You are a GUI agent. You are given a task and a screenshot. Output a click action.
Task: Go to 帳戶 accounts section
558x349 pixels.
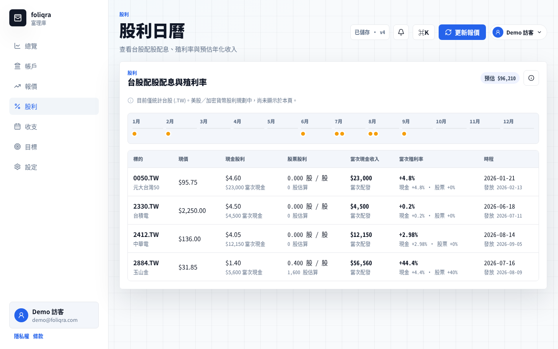point(54,66)
